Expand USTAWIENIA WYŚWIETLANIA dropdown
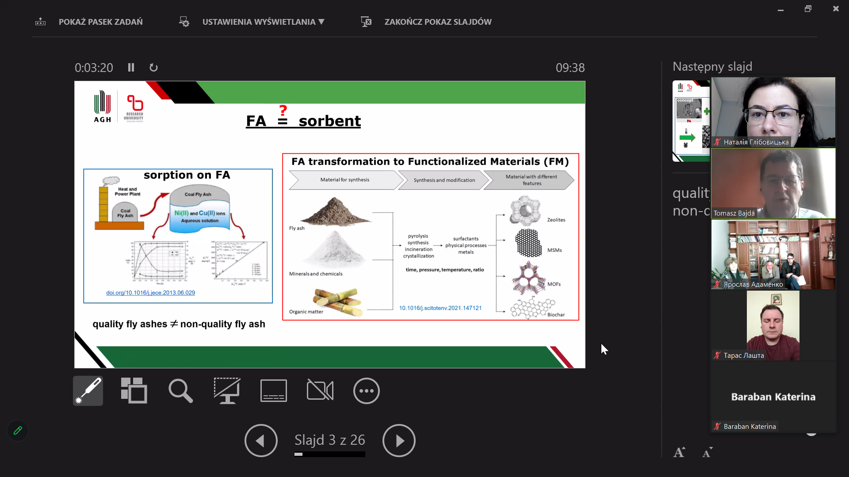The image size is (849, 477). tap(263, 22)
